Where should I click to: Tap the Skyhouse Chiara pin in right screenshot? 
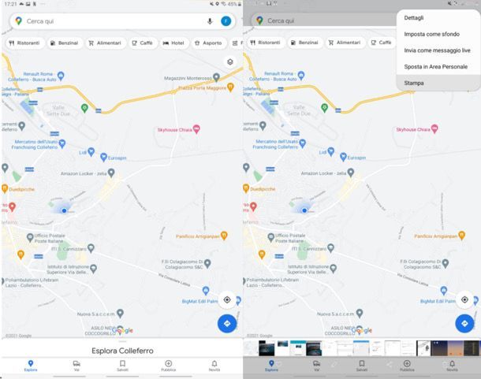pyautogui.click(x=434, y=128)
